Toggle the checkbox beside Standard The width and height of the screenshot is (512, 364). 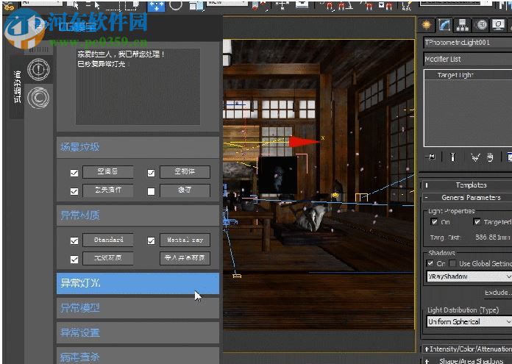click(x=74, y=241)
